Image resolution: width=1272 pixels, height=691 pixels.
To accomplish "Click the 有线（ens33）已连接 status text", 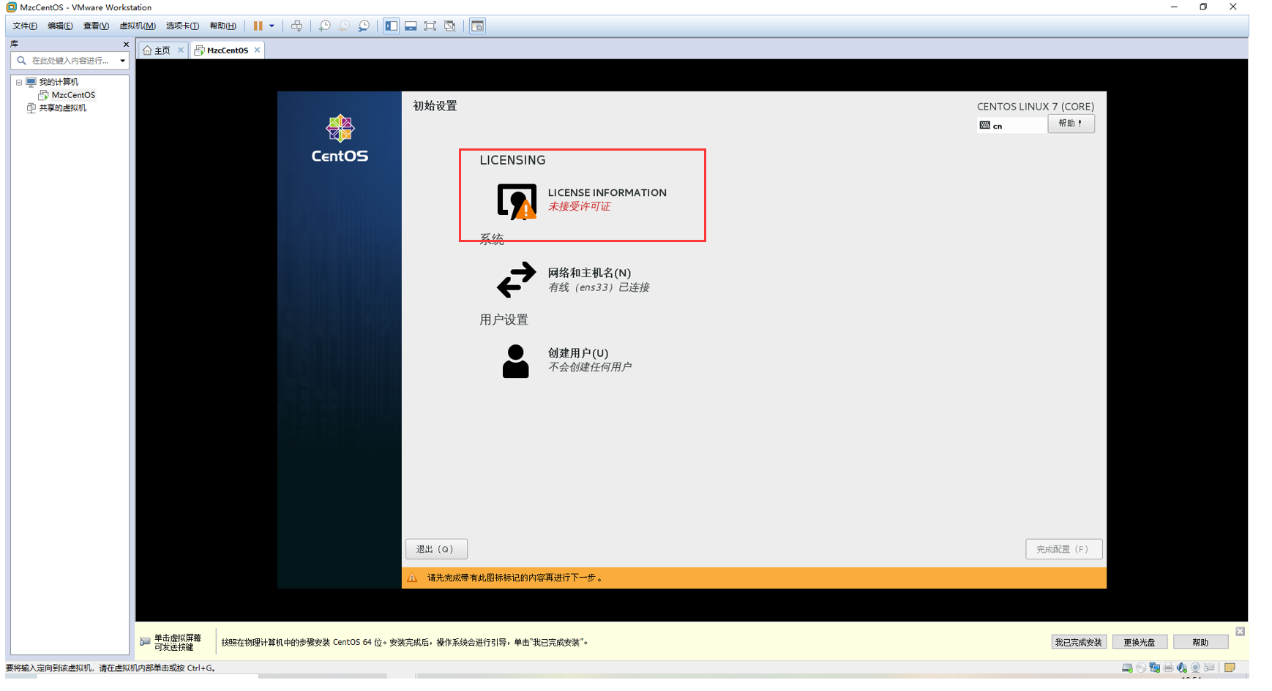I will [x=599, y=287].
